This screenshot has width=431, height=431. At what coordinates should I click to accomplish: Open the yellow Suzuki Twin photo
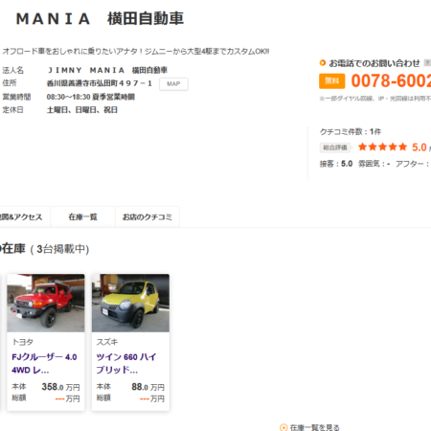click(130, 303)
